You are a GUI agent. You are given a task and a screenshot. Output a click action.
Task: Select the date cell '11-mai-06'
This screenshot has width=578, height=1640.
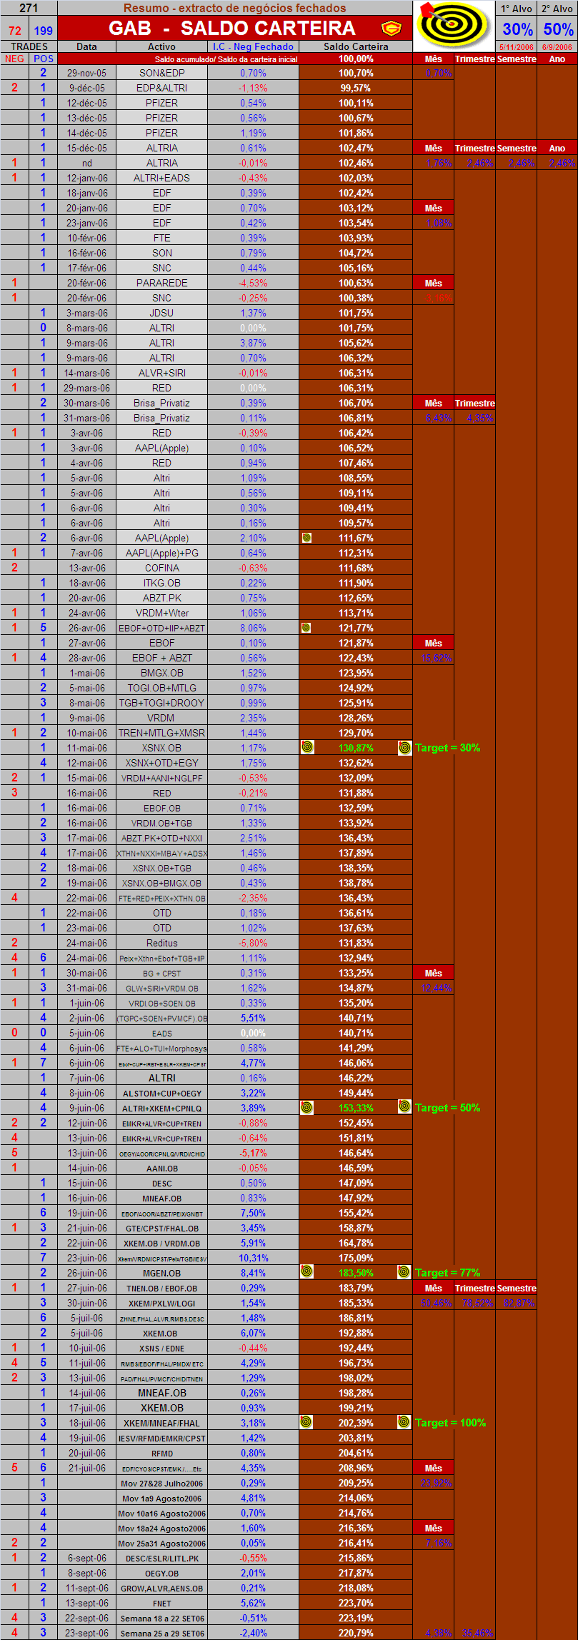[x=86, y=748]
